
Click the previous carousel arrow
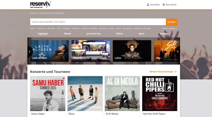[30, 51]
